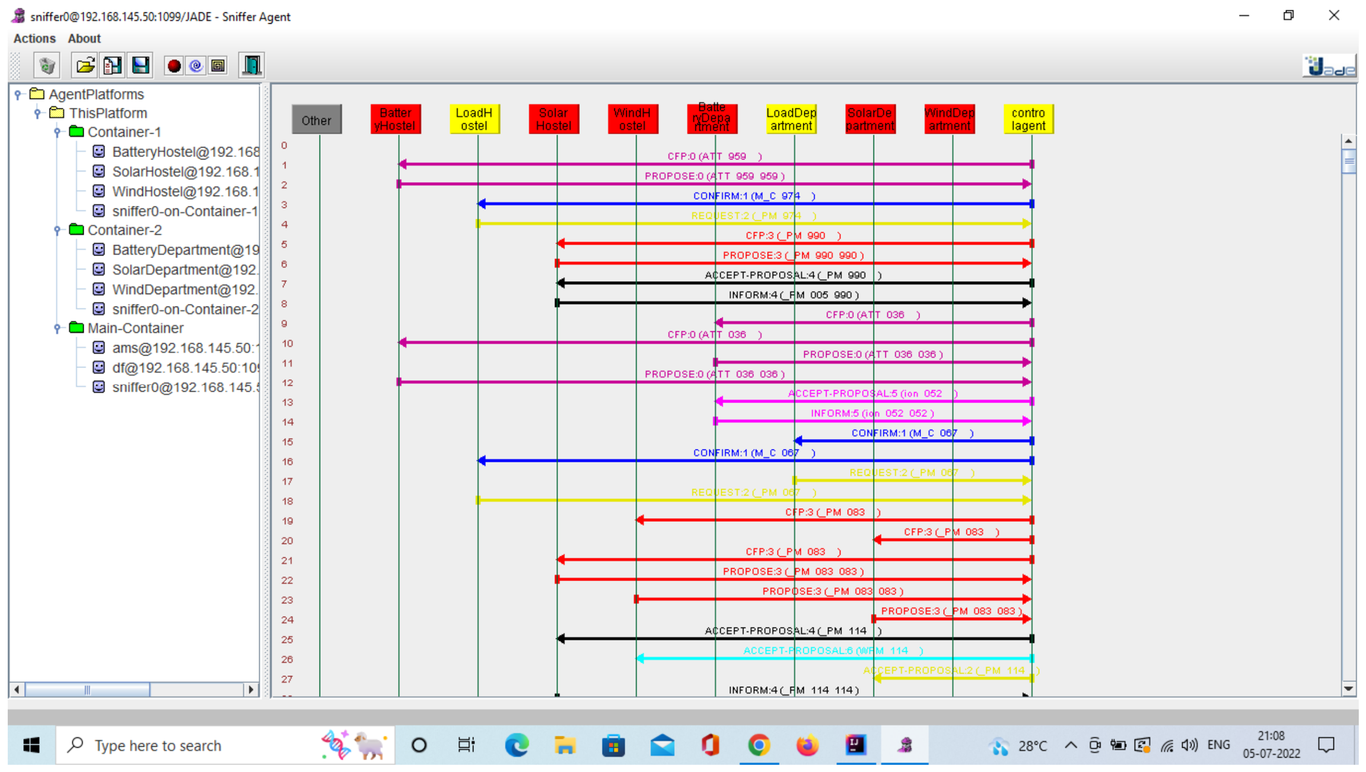This screenshot has width=1366, height=772.
Task: Exit sniffer using the door icon
Action: [x=251, y=65]
